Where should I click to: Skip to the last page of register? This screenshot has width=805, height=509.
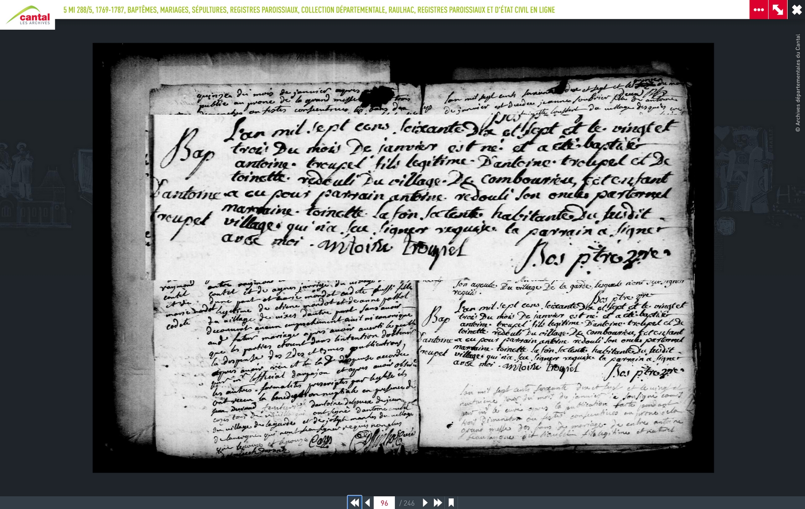tap(438, 502)
